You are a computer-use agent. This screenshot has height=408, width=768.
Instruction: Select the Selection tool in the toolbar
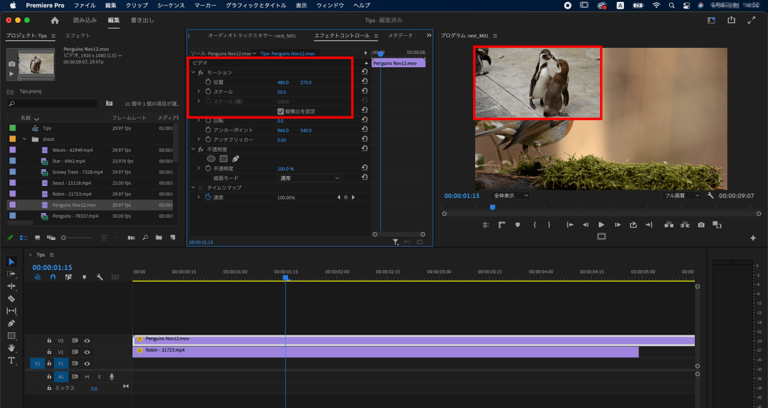(x=11, y=262)
